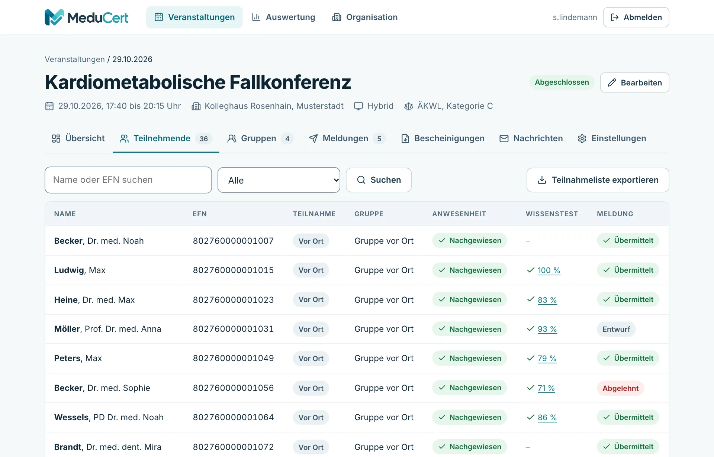
Task: Click the Abgeschlossen status badge
Action: pyautogui.click(x=562, y=82)
